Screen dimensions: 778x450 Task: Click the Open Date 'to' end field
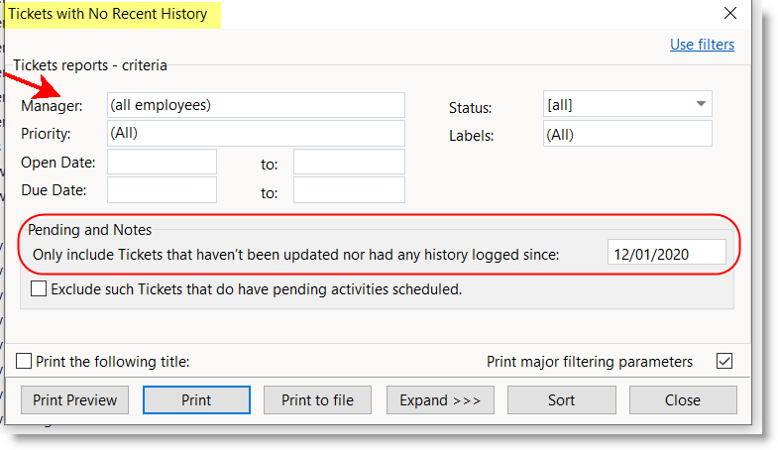tap(349, 162)
